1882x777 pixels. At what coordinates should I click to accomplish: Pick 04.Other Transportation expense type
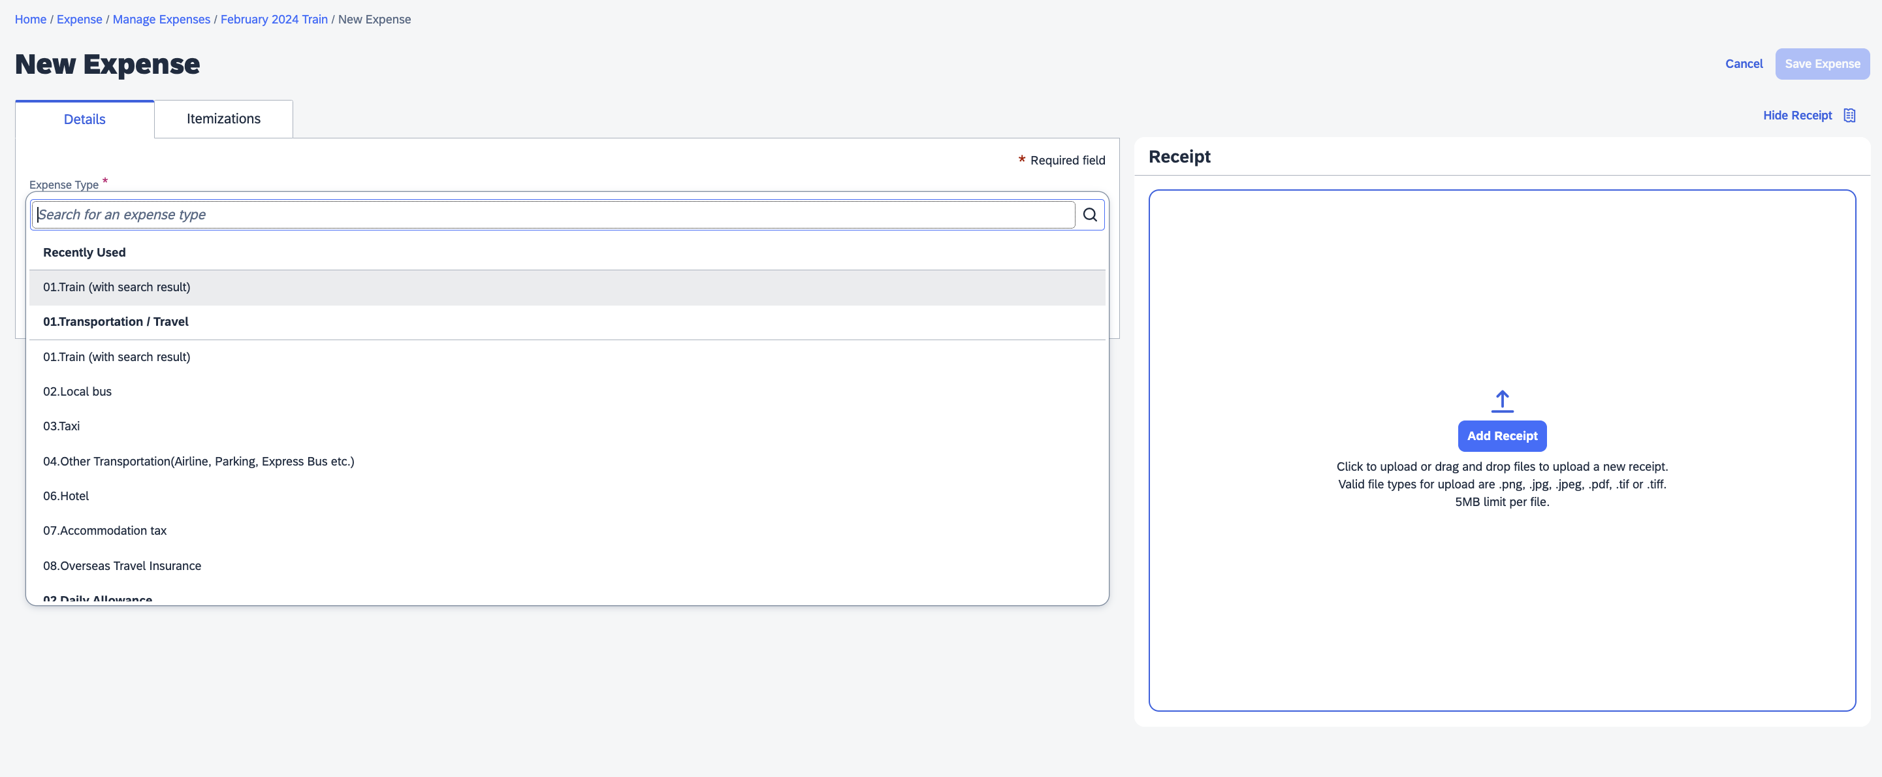(198, 462)
